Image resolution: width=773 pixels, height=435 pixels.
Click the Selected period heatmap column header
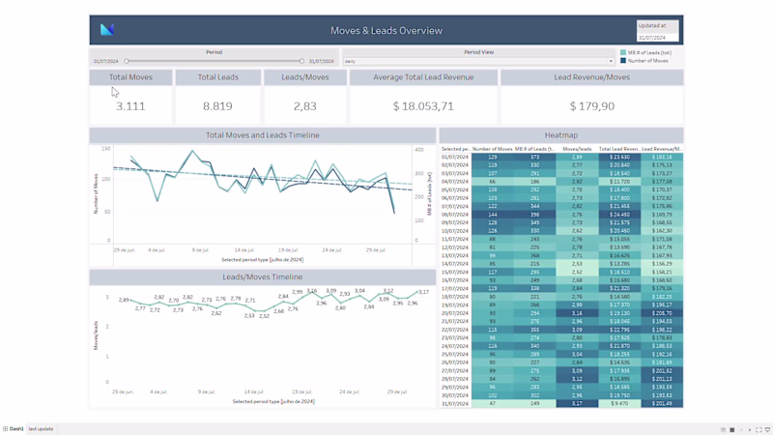[x=455, y=149]
